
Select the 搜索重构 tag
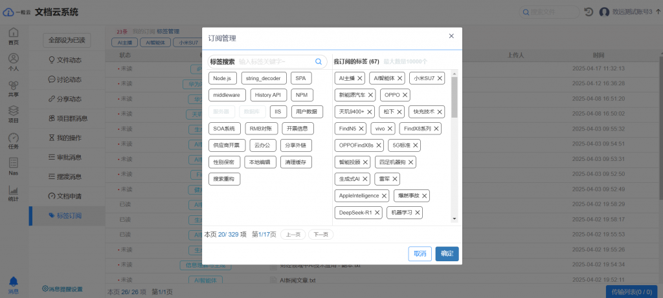point(225,179)
